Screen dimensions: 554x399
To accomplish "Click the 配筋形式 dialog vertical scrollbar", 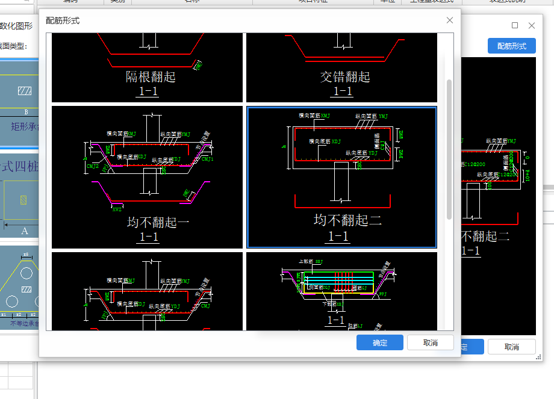I will pos(449,149).
